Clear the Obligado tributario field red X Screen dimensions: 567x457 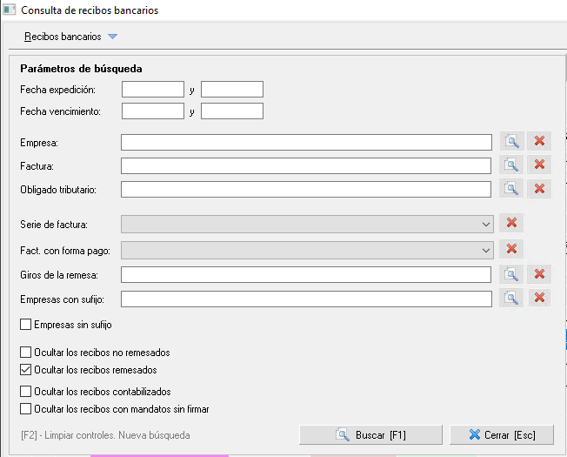click(539, 189)
